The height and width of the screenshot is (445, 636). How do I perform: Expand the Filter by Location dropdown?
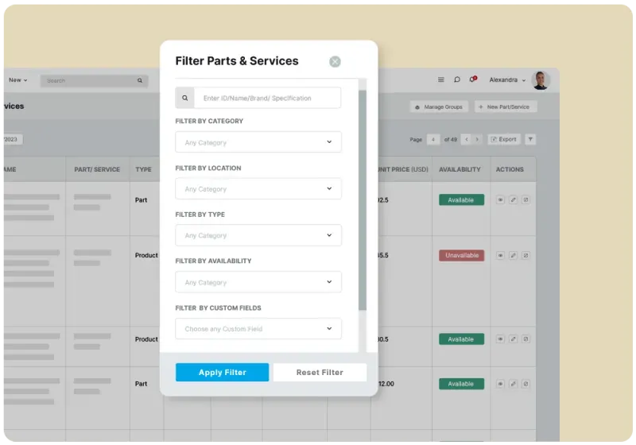point(258,189)
